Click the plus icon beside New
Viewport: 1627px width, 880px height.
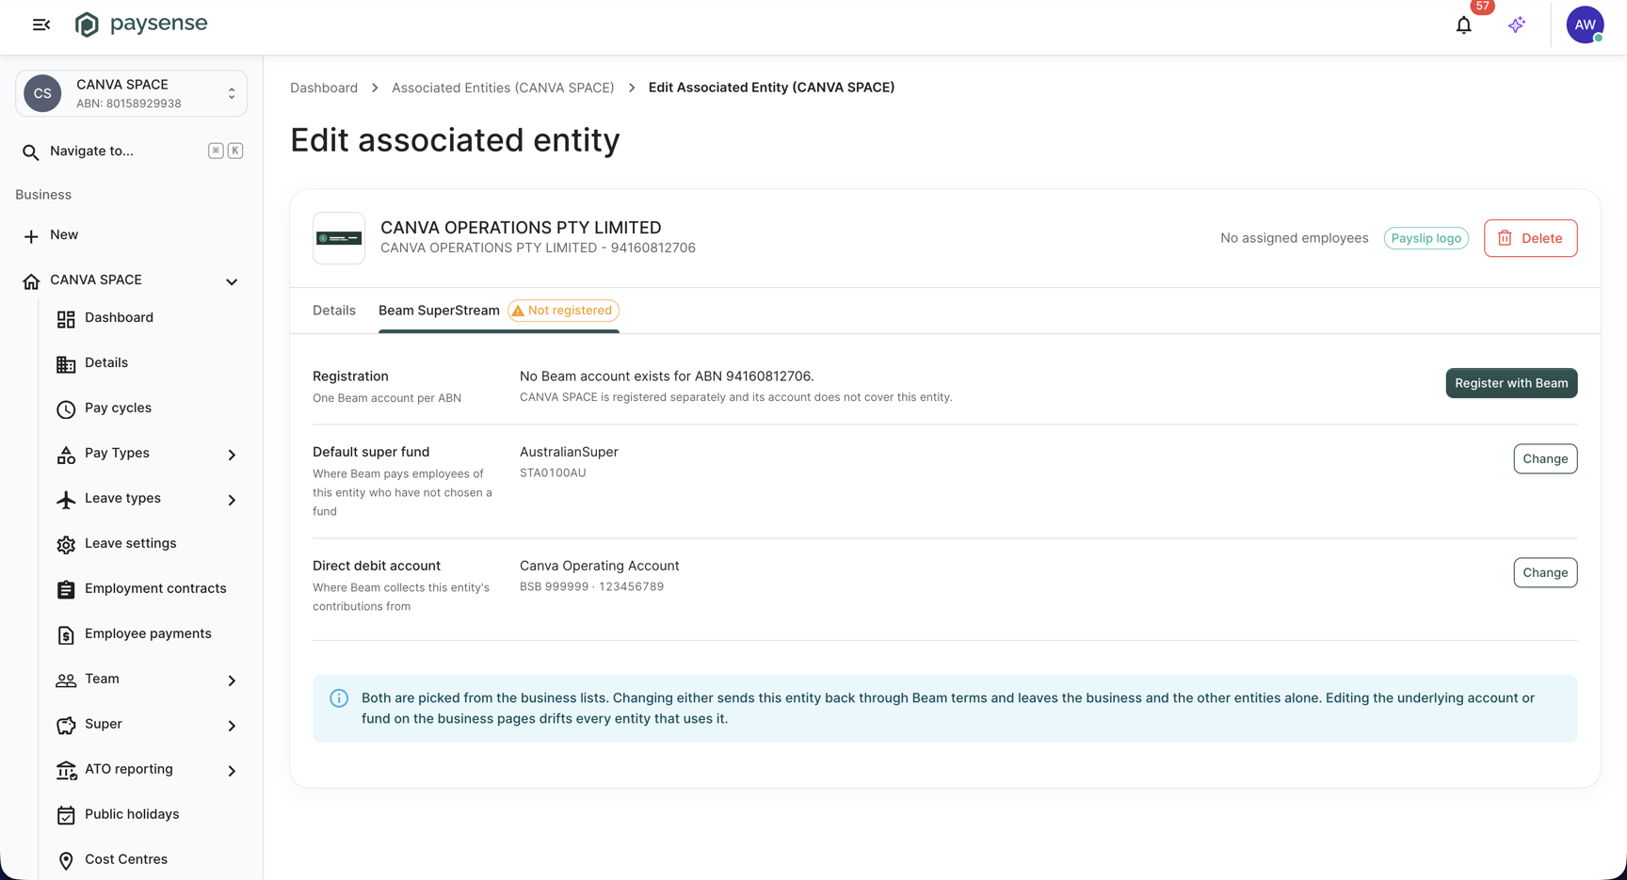(x=31, y=235)
